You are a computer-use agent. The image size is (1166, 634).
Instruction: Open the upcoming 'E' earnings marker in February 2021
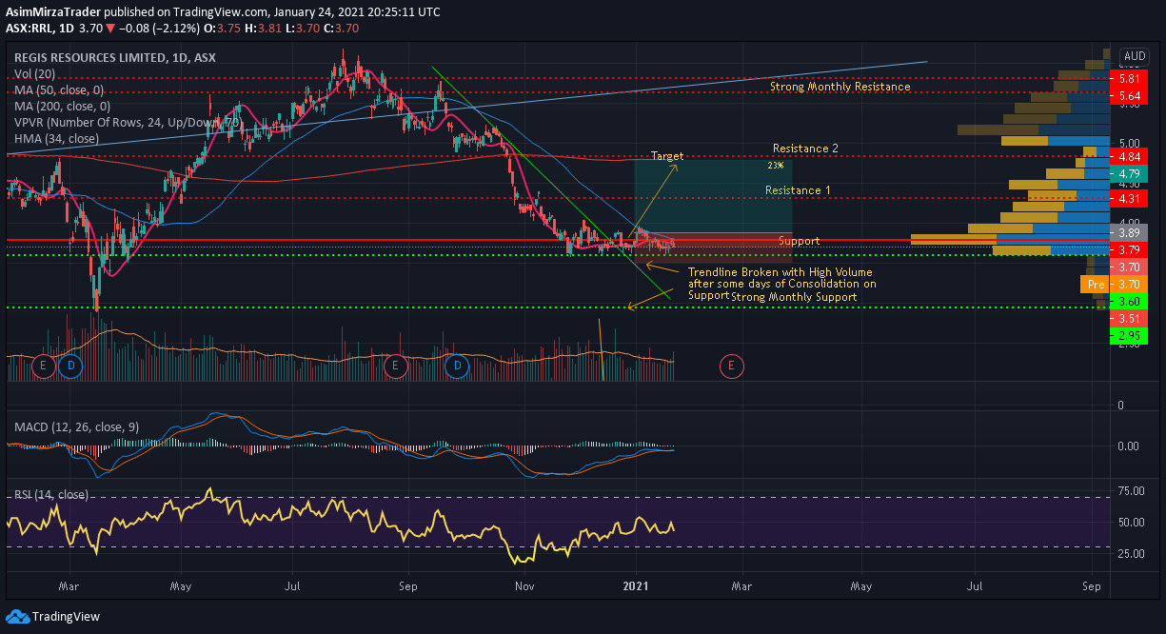tap(731, 366)
